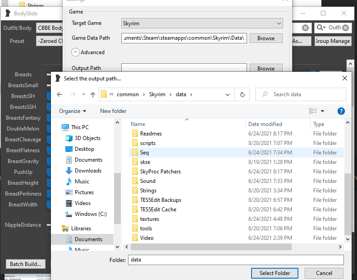Select Windows (C:) drive

91,214
